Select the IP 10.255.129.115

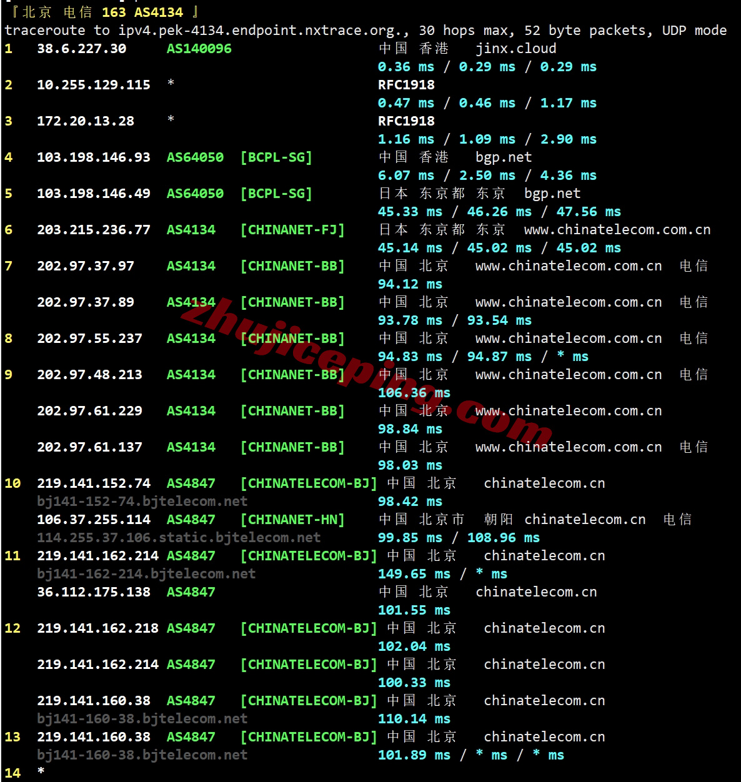(x=94, y=85)
